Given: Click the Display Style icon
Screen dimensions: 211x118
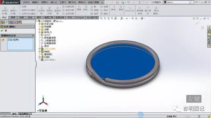Looking at the screenshot, I should [121, 18].
